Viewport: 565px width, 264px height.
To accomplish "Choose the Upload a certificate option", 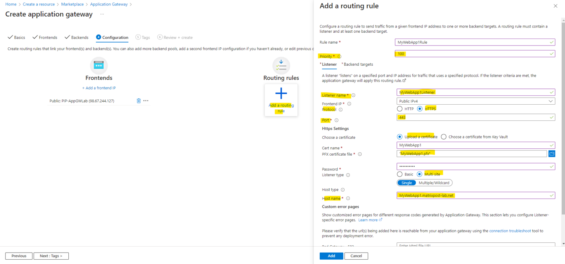I will coord(400,137).
